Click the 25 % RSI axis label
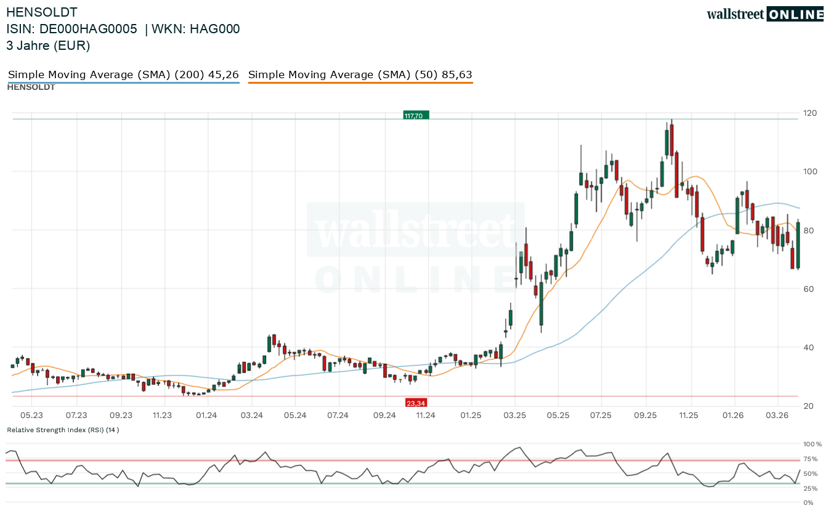Viewport: 831px width, 519px height. [x=811, y=488]
